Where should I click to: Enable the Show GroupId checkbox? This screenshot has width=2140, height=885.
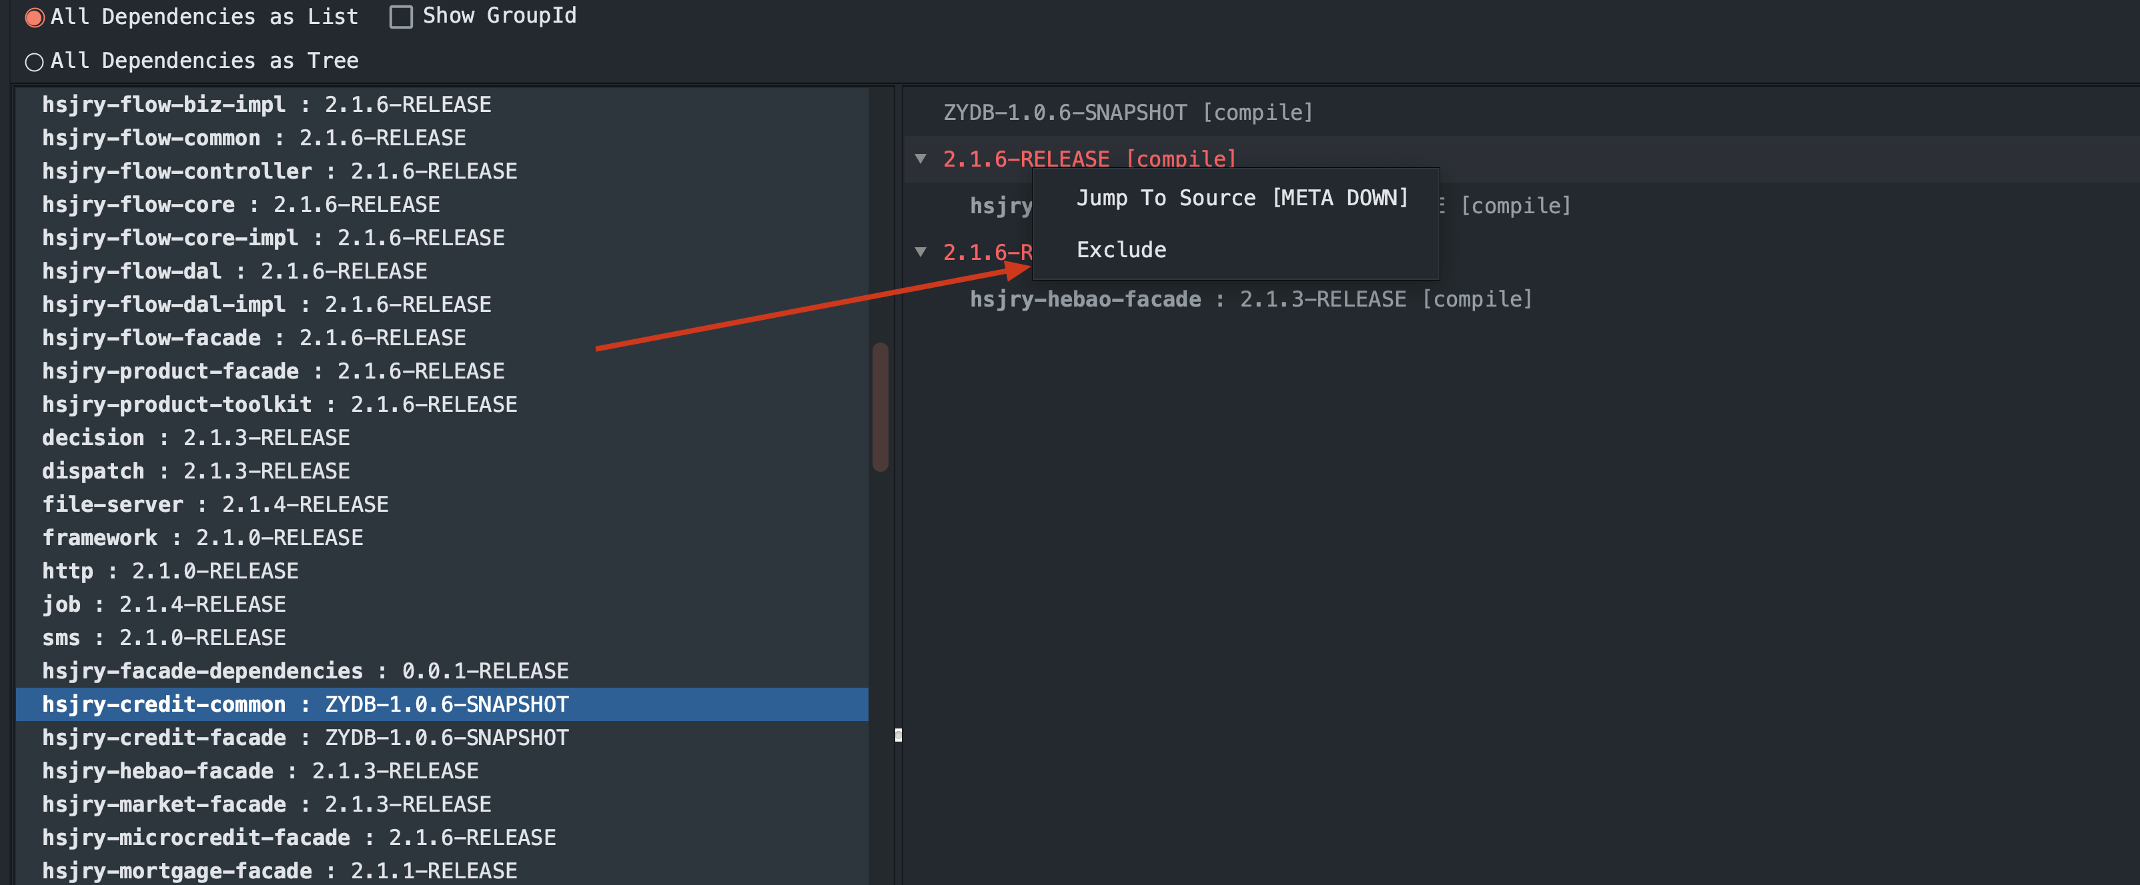pyautogui.click(x=400, y=17)
